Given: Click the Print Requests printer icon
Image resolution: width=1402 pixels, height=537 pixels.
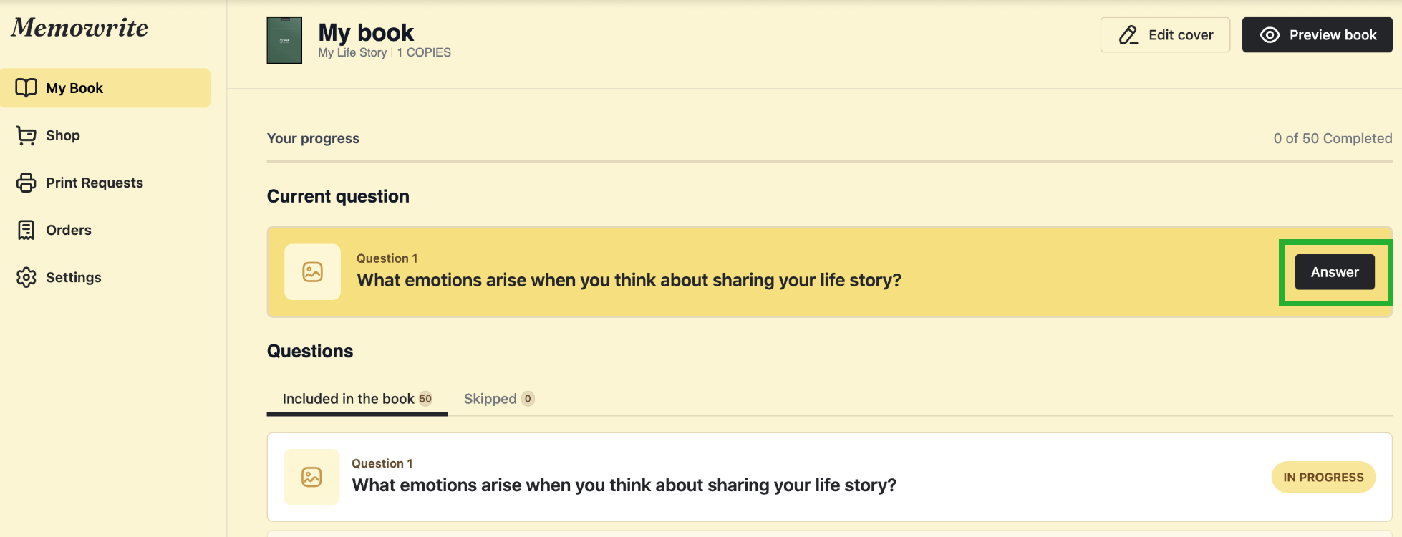Looking at the screenshot, I should 26,183.
